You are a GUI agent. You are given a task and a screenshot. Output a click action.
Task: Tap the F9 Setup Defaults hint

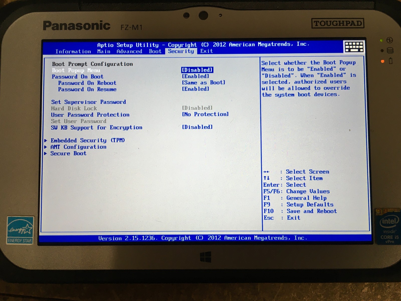click(x=298, y=205)
